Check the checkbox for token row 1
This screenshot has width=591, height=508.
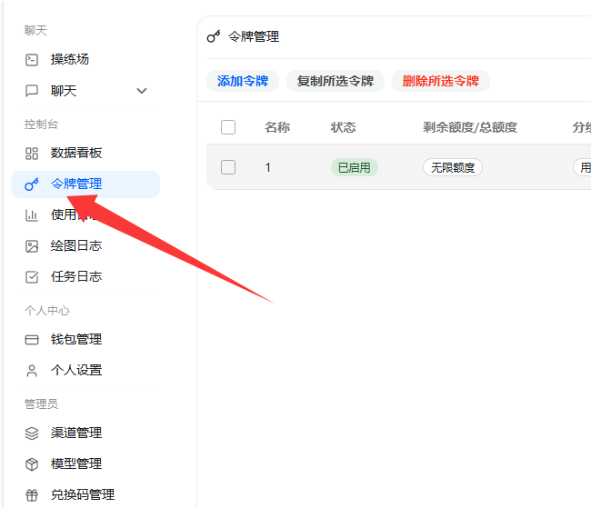pyautogui.click(x=228, y=167)
